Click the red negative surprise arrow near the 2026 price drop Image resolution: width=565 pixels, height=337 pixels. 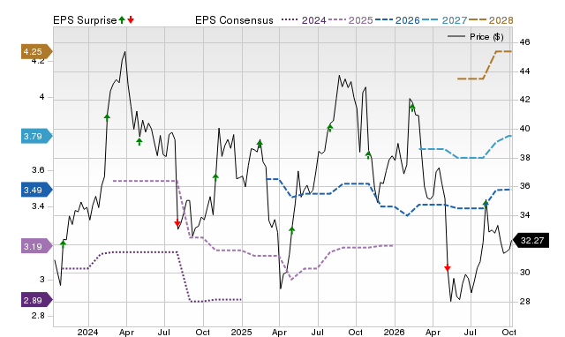pos(448,268)
